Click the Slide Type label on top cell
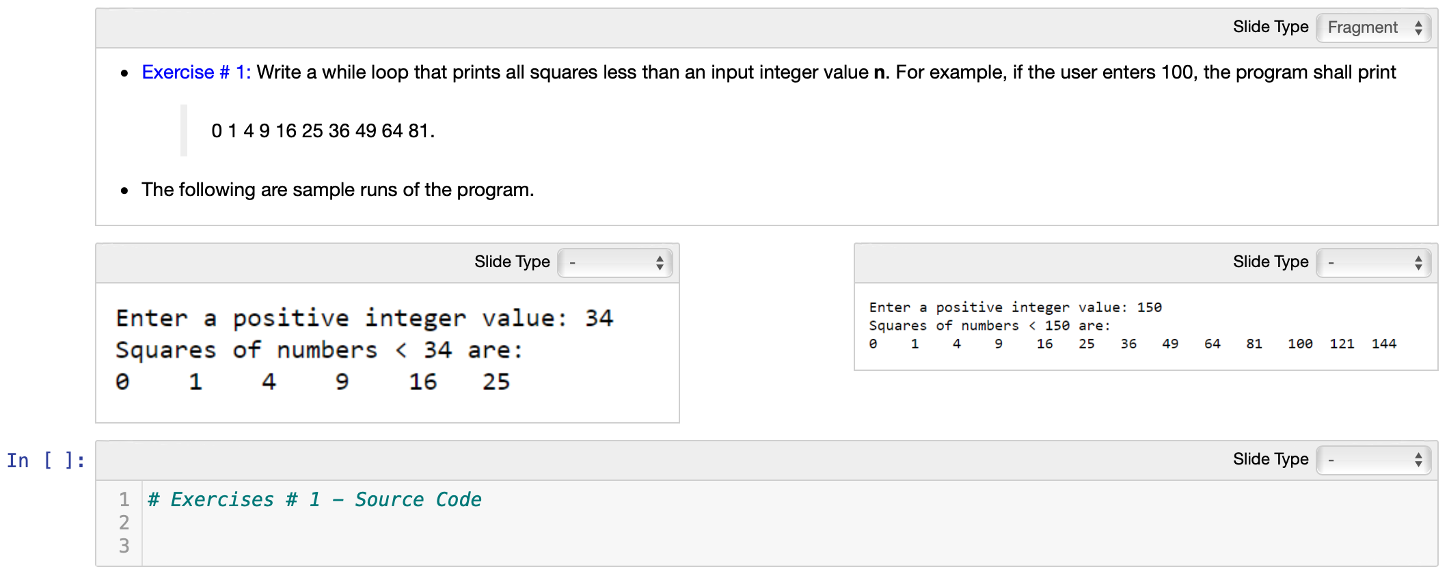 (x=1271, y=27)
